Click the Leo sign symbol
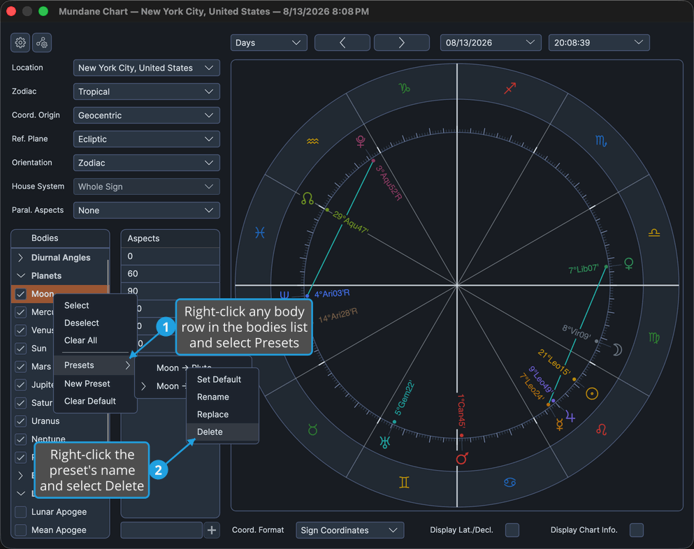The width and height of the screenshot is (694, 549). click(x=601, y=429)
